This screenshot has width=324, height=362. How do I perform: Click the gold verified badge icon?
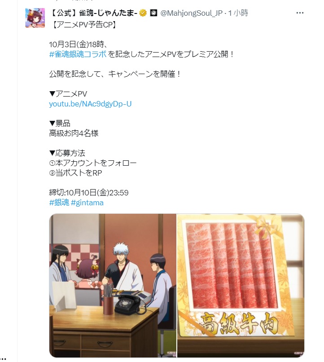point(143,13)
